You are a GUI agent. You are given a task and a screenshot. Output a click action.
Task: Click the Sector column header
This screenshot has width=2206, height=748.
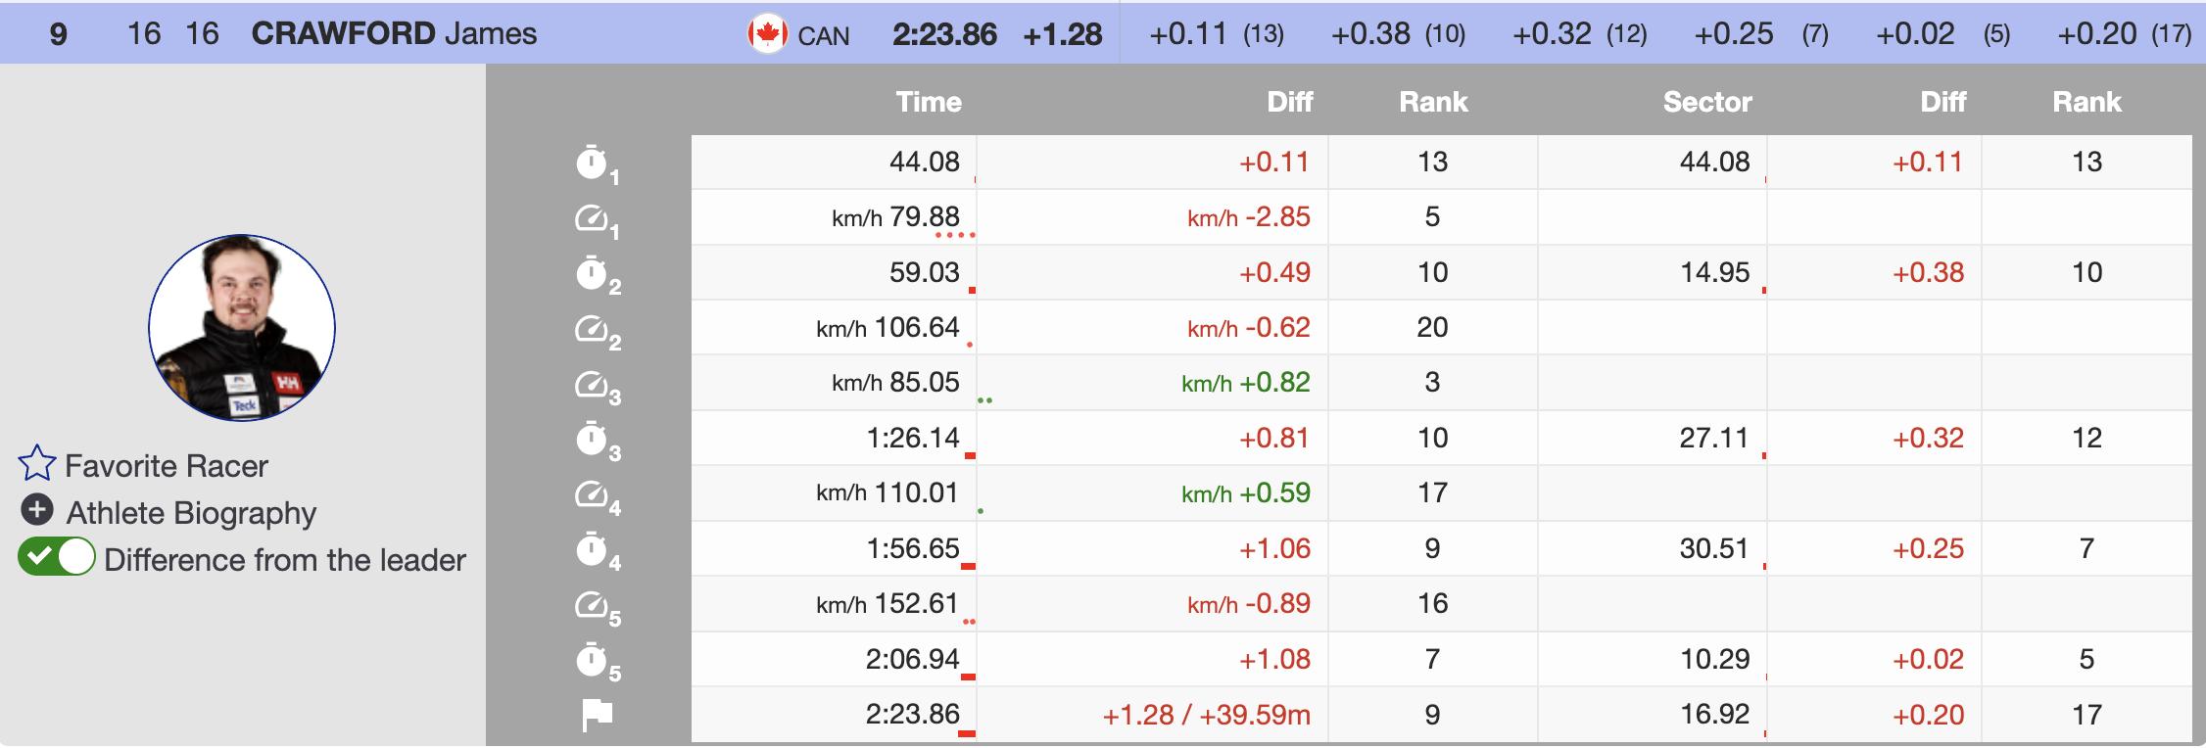coord(1706,102)
